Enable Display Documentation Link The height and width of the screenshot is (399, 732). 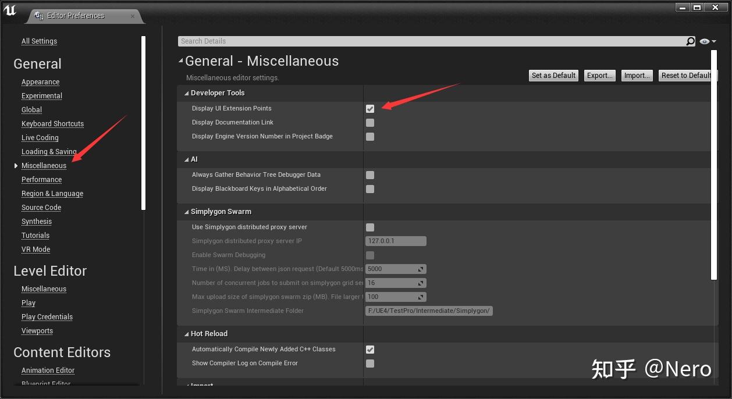click(x=370, y=122)
